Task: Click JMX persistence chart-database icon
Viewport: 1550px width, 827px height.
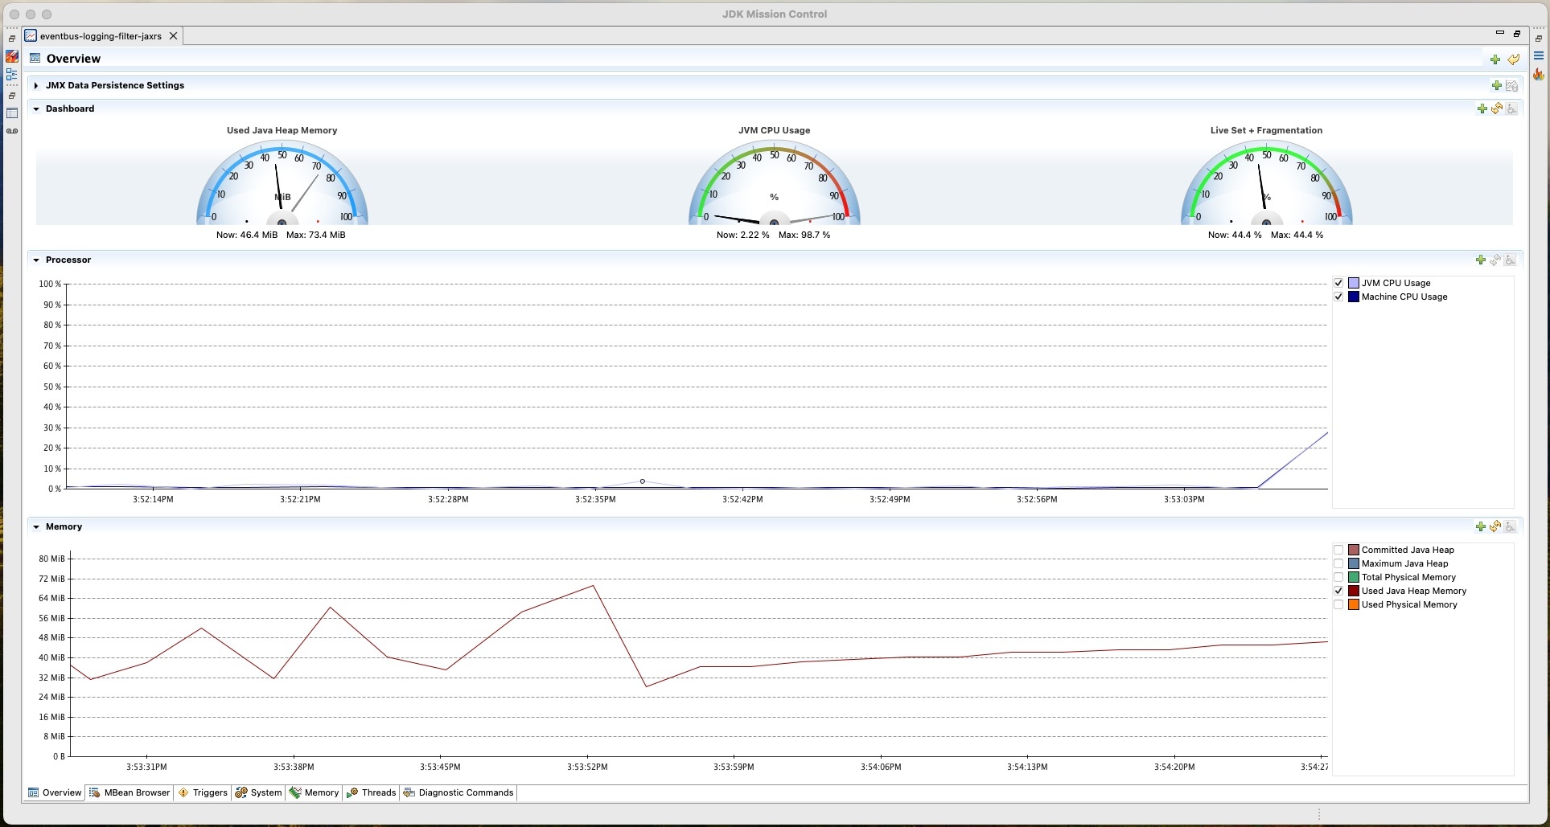Action: (1511, 85)
